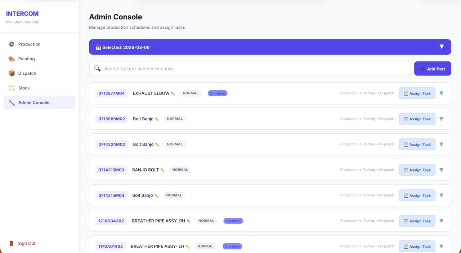Edit BANJO BOLT pencil icon

(162, 170)
